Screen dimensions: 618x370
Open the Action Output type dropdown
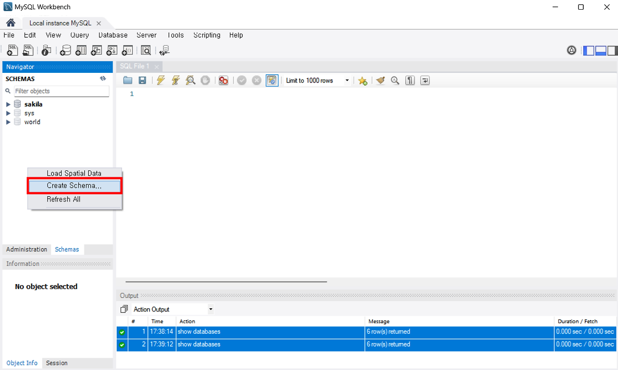(x=173, y=309)
